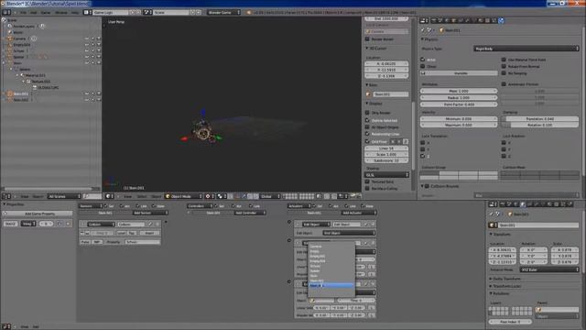Open the Window menu
The image size is (586, 330).
61,12
